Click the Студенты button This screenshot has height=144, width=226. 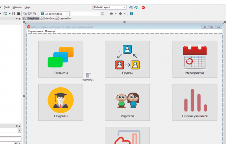click(60, 102)
